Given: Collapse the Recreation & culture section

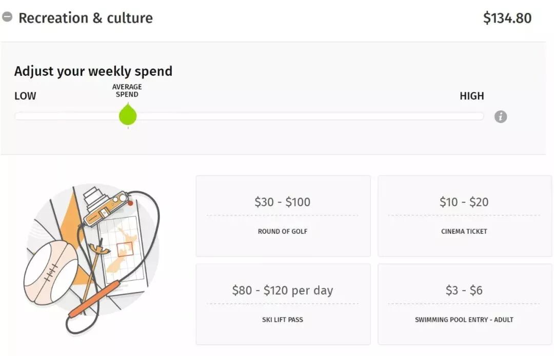Looking at the screenshot, I should [7, 17].
